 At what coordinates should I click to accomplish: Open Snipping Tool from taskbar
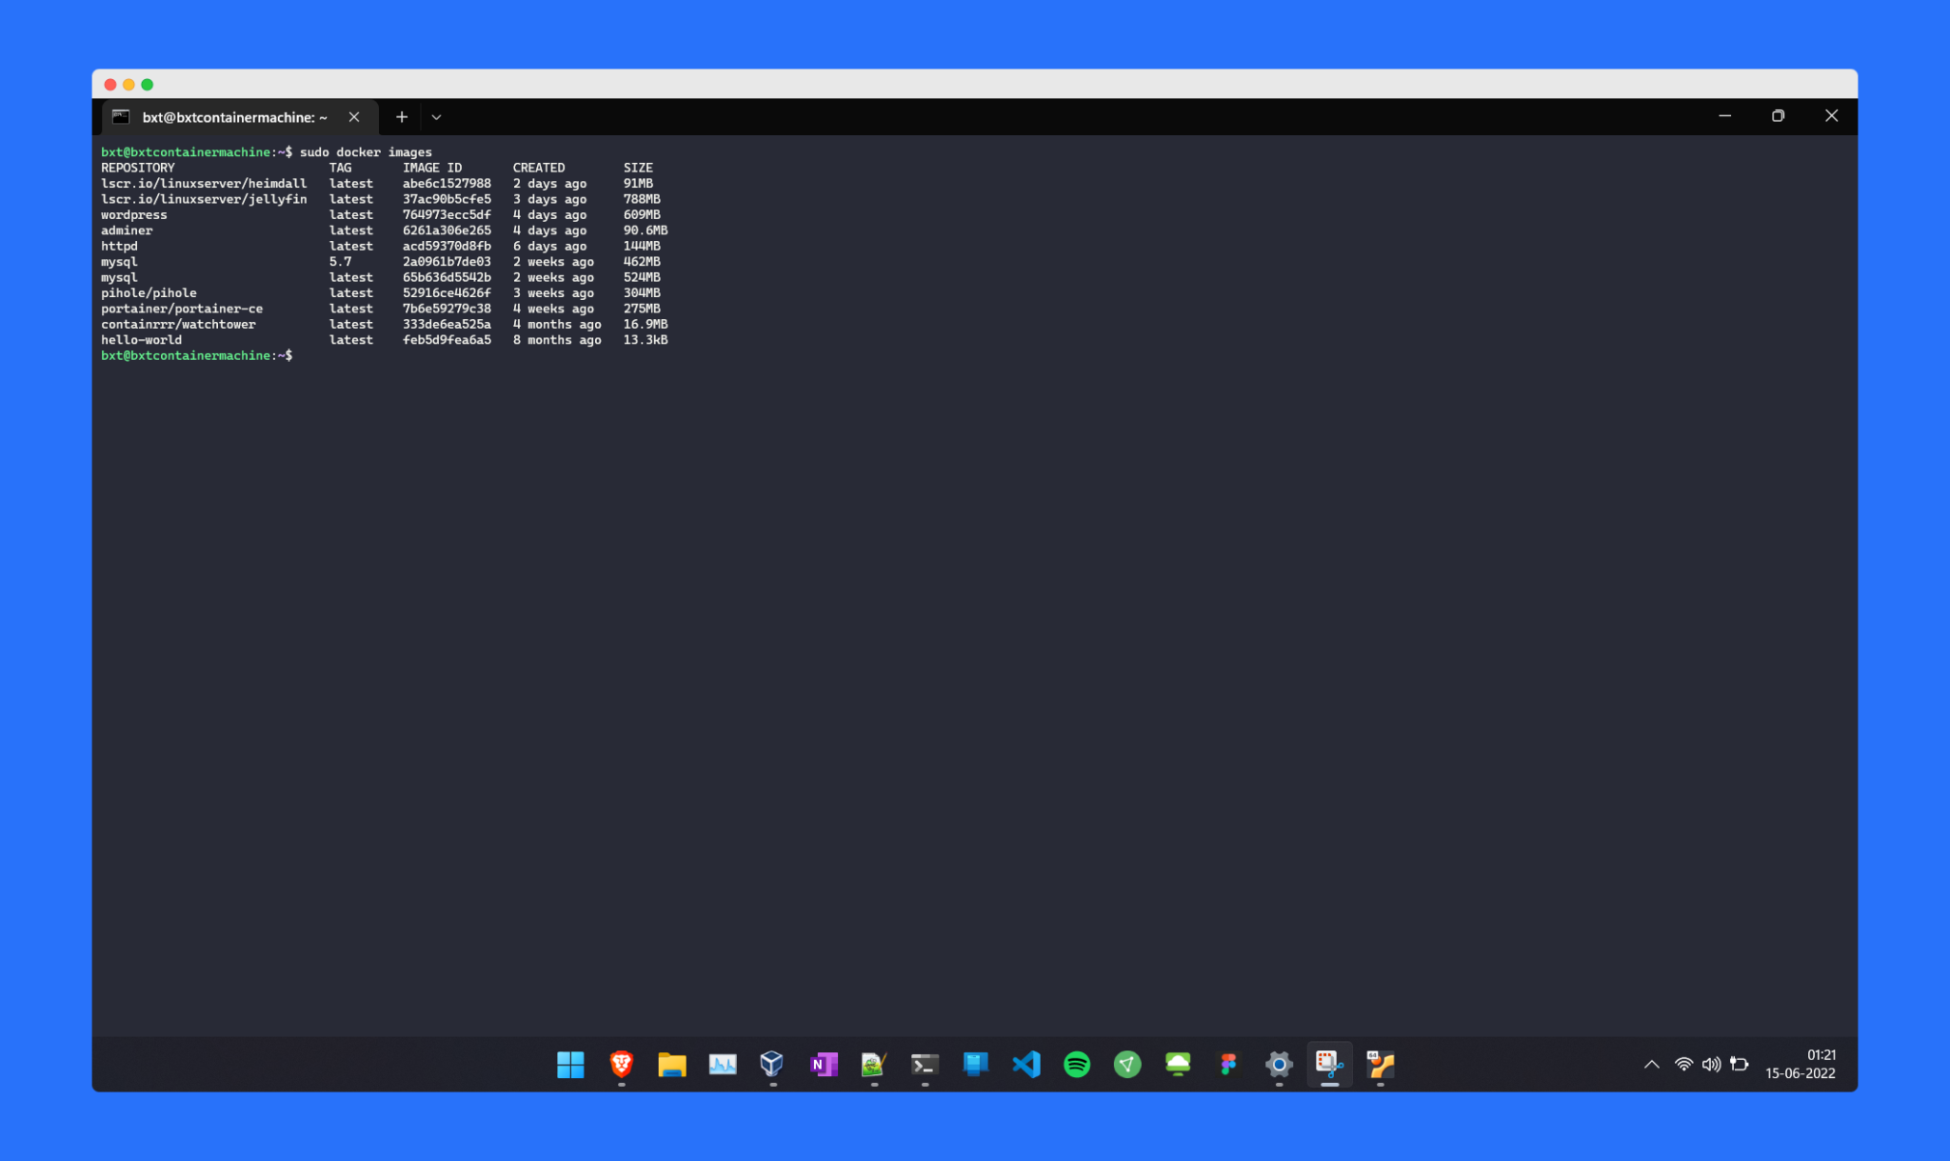(x=1329, y=1064)
